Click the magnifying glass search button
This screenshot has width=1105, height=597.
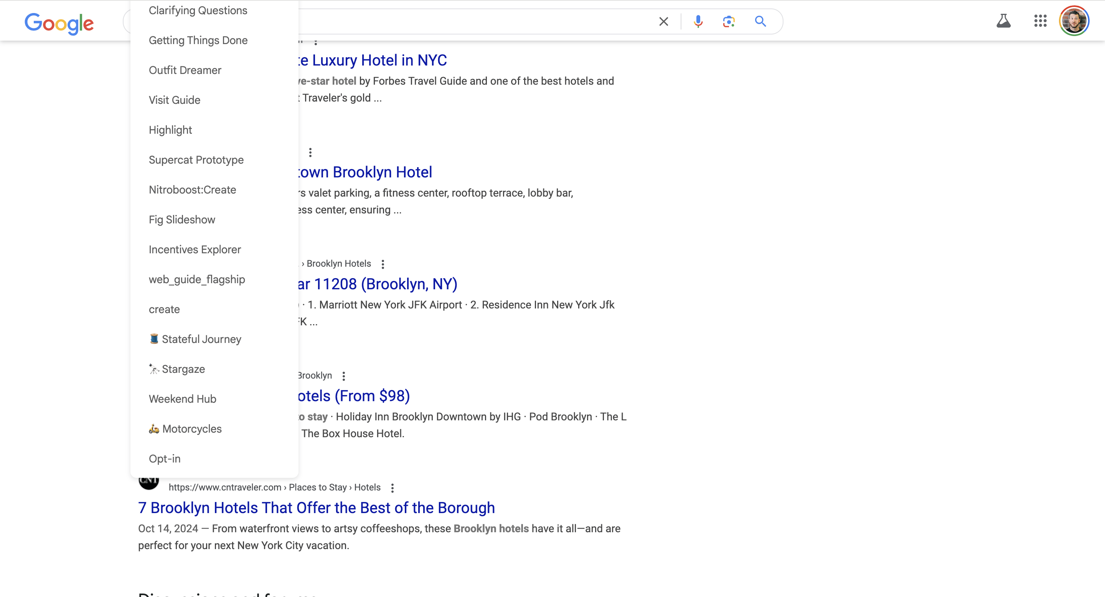pyautogui.click(x=760, y=21)
